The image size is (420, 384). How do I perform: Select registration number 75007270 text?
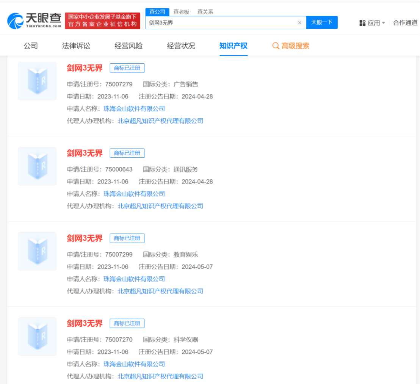pos(119,340)
